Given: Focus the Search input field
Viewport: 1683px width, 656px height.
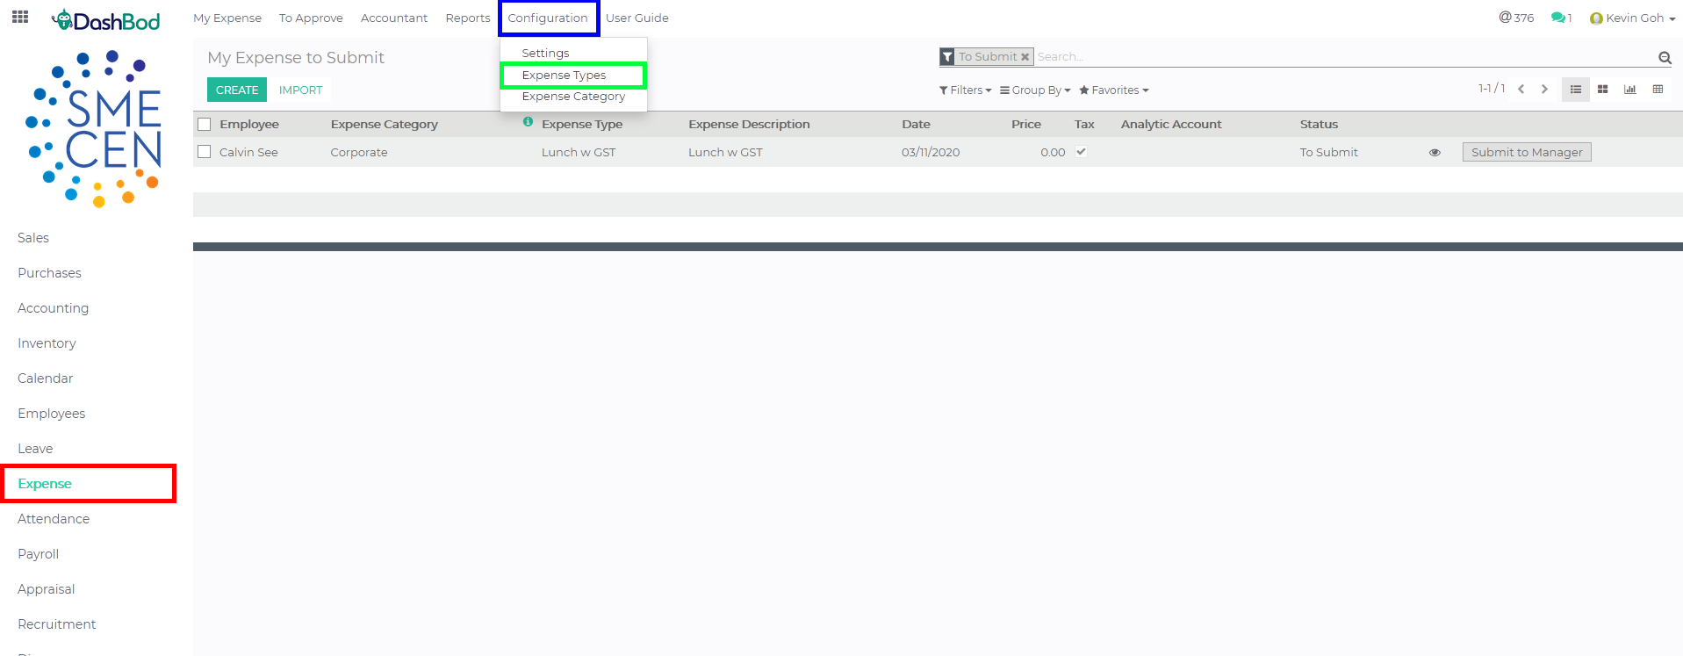Looking at the screenshot, I should [1343, 57].
